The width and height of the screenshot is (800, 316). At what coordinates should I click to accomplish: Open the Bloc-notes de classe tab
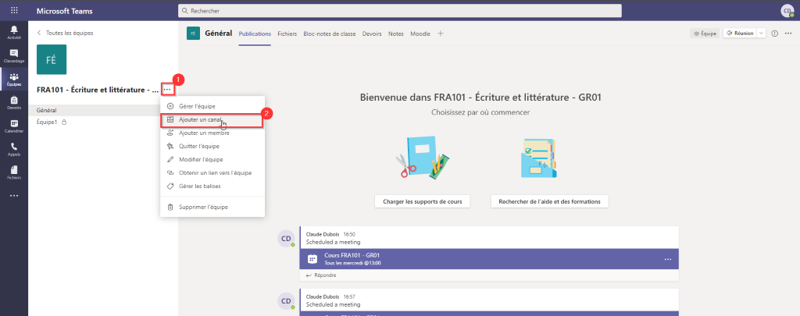point(329,34)
